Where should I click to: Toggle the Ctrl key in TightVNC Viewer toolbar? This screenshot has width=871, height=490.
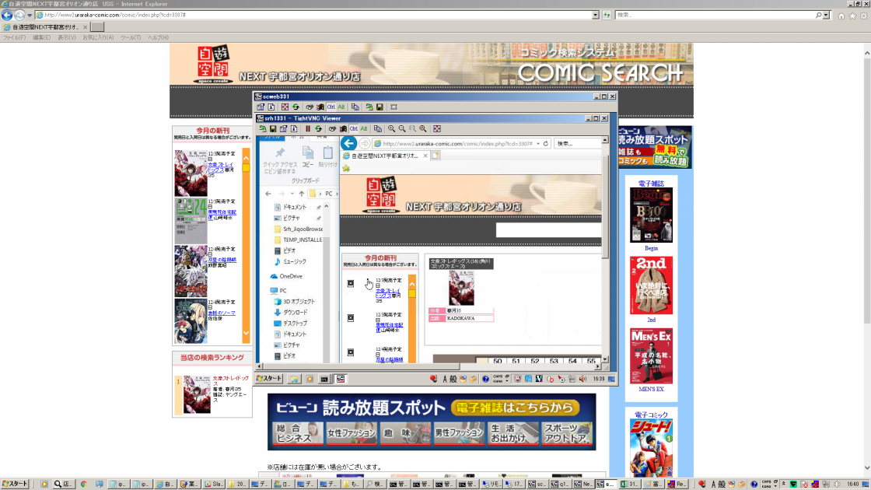click(x=354, y=129)
